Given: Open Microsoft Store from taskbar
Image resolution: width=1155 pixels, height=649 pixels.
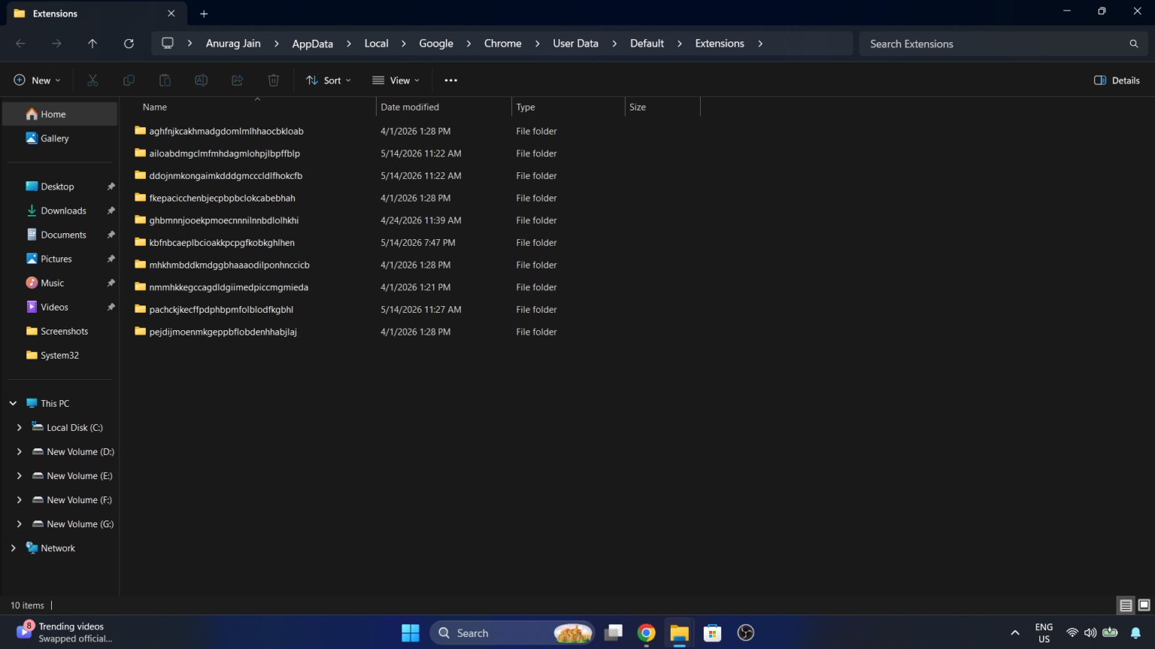Looking at the screenshot, I should pyautogui.click(x=712, y=633).
